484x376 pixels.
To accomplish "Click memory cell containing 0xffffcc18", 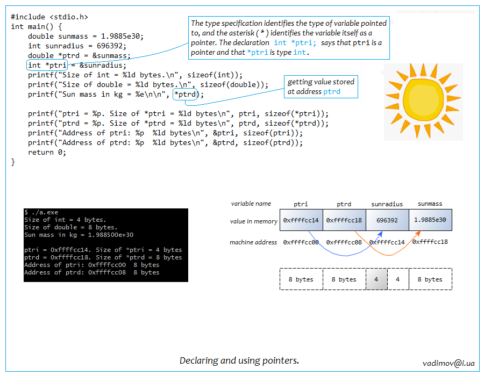I will [345, 220].
